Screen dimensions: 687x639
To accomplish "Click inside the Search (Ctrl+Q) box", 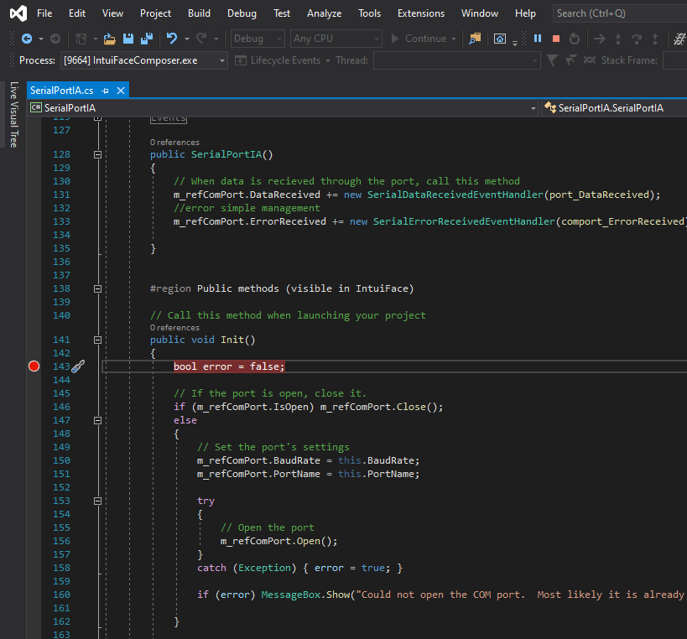I will pyautogui.click(x=617, y=13).
